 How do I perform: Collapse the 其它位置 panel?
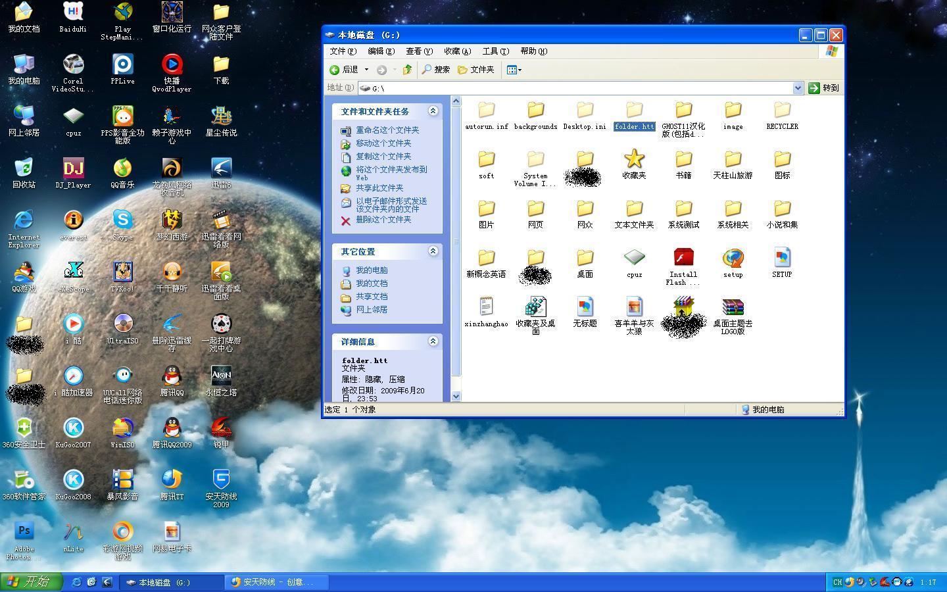[x=433, y=251]
